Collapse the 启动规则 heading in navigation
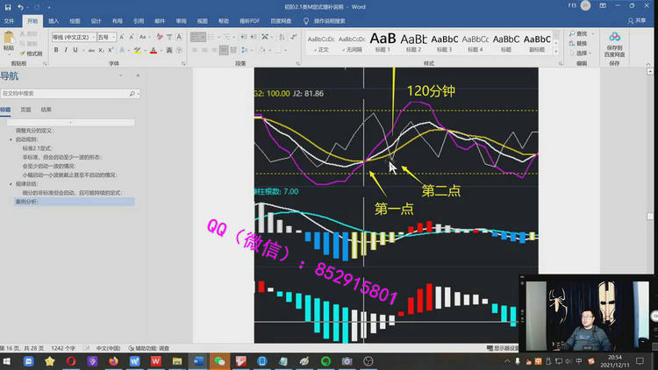 pyautogui.click(x=11, y=139)
